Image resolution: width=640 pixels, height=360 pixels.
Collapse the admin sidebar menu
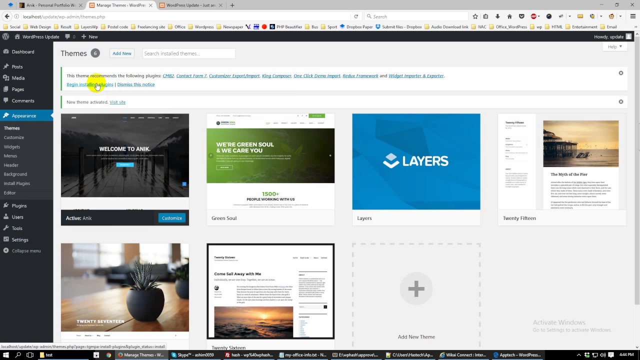point(26,250)
